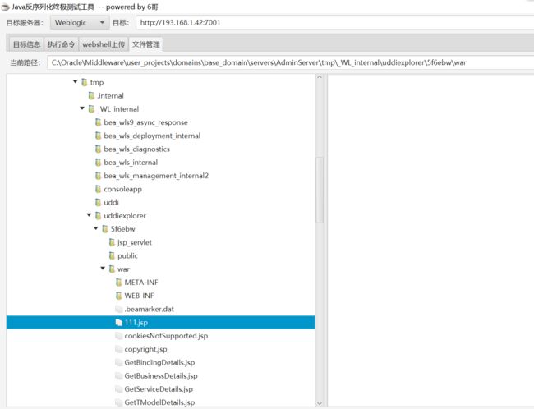Image resolution: width=534 pixels, height=409 pixels.
Task: Select 'bea_wls_management_internal2' folder name
Action: (x=156, y=176)
